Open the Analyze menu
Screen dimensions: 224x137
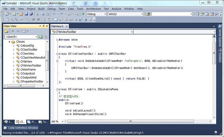(116, 9)
